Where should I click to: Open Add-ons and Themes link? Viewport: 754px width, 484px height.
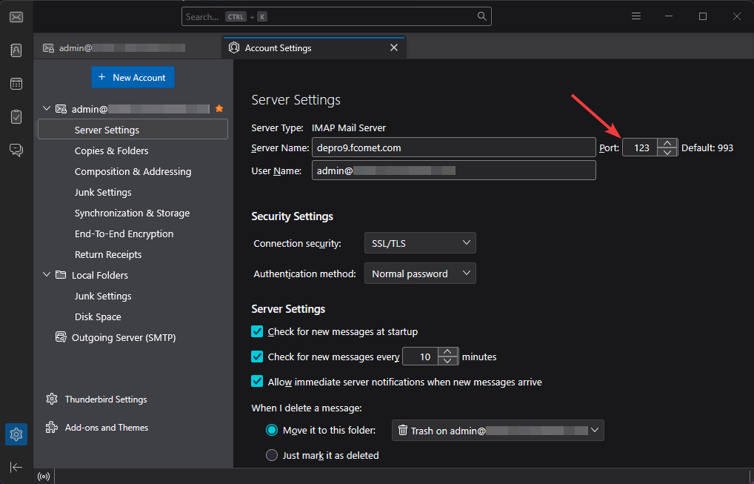pos(107,427)
